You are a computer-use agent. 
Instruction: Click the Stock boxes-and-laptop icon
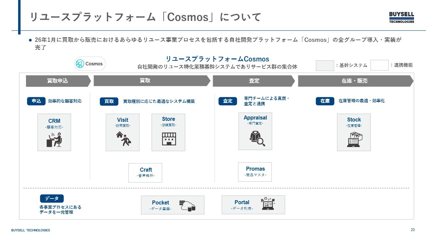354,139
